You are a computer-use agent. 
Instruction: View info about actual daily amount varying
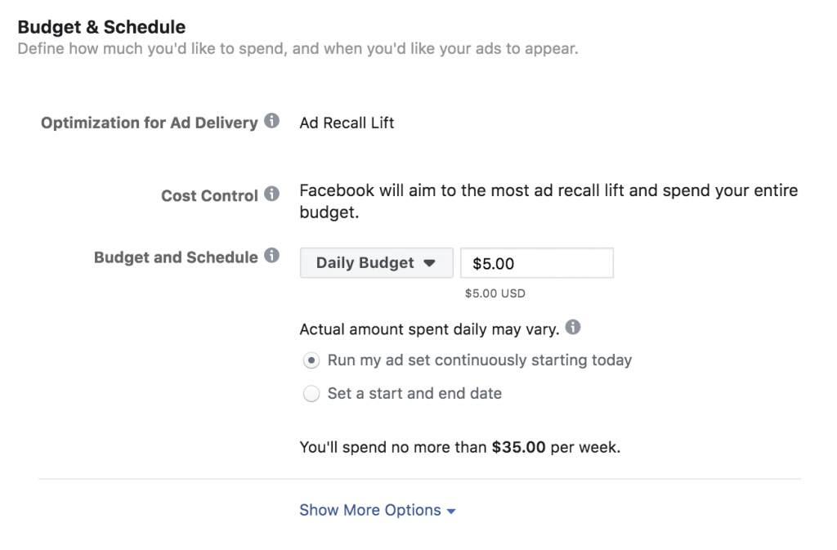573,327
